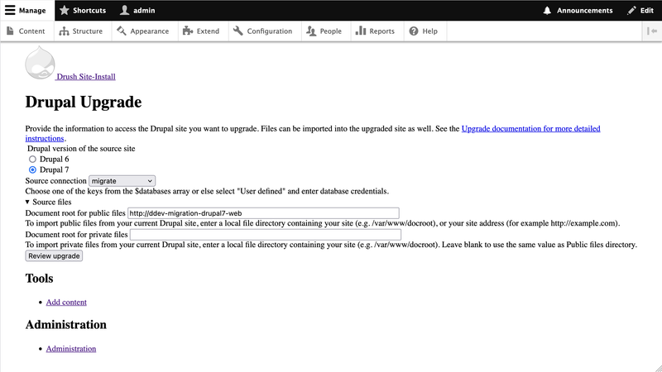Follow the Upgrade documentation link
This screenshot has height=372, width=662.
pos(530,129)
